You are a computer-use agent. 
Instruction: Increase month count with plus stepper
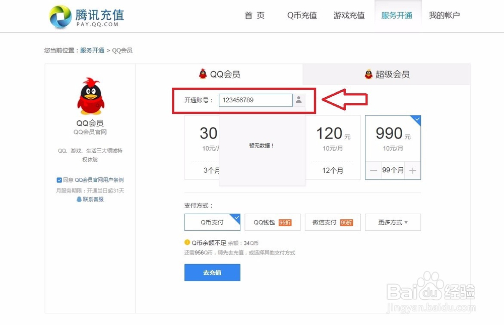[412, 171]
